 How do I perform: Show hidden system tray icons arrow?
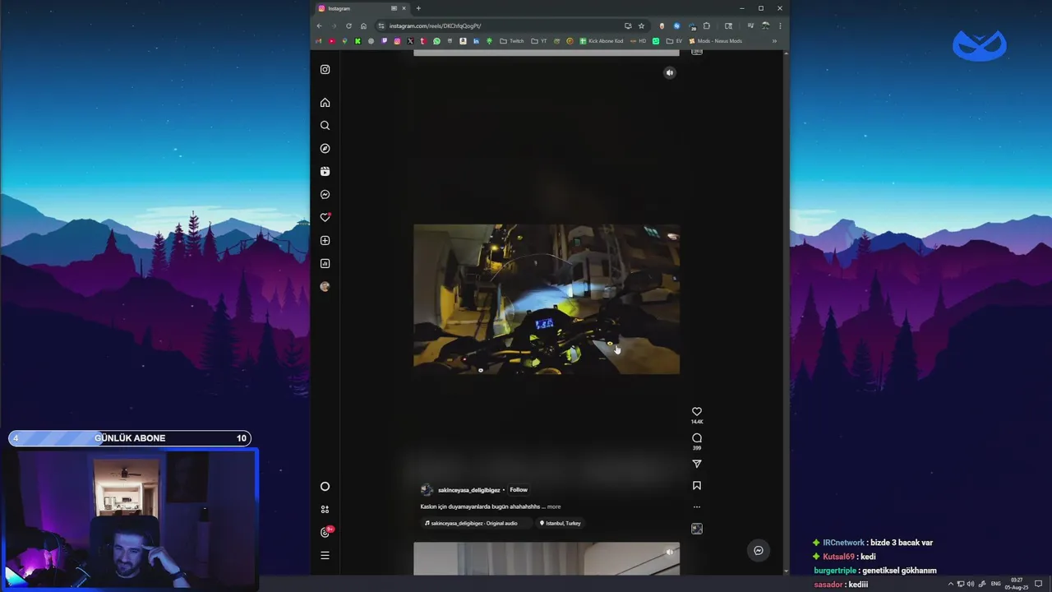951,584
